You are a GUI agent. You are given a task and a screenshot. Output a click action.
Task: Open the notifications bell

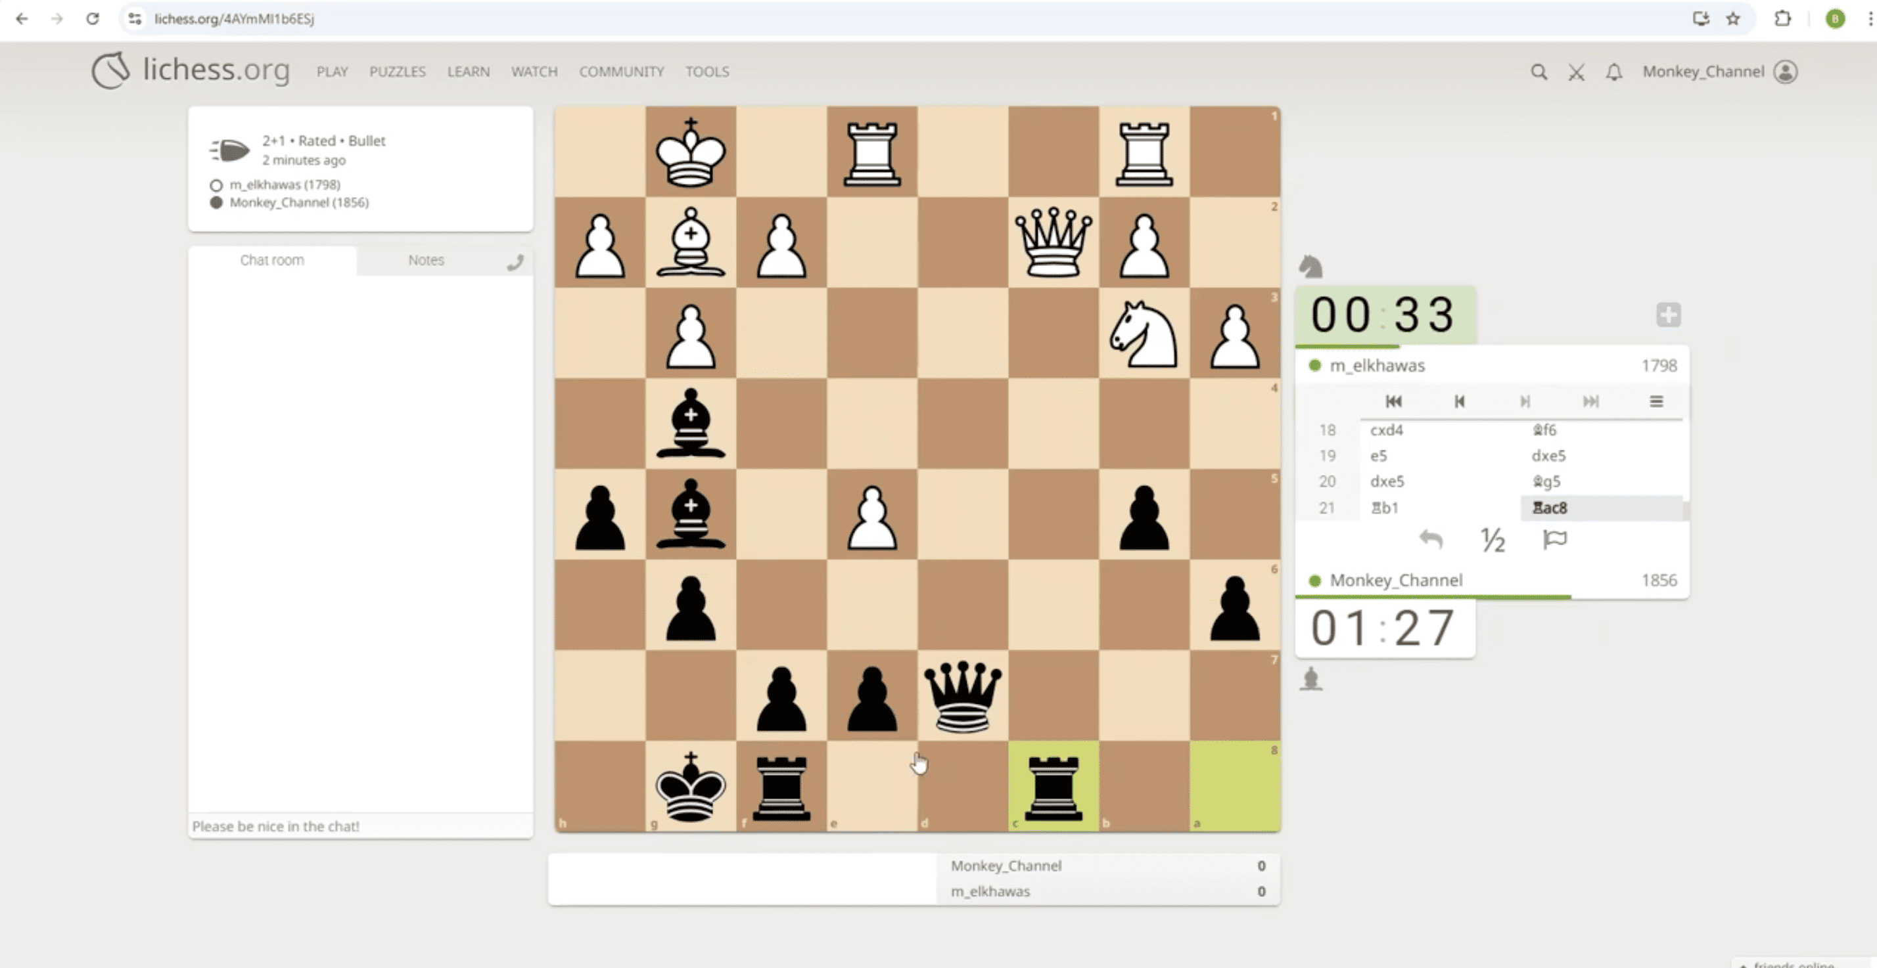(1614, 72)
